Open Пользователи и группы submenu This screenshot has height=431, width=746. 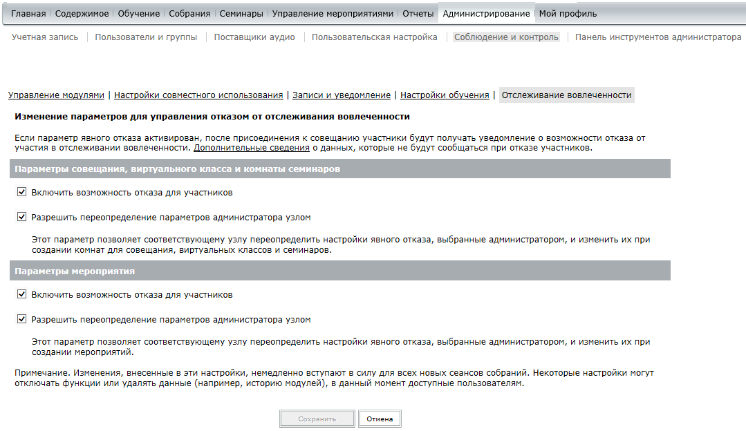tap(146, 37)
